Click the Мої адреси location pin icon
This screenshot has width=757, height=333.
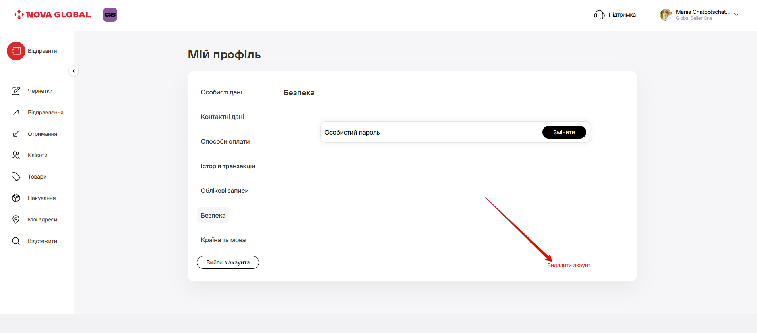coord(16,219)
